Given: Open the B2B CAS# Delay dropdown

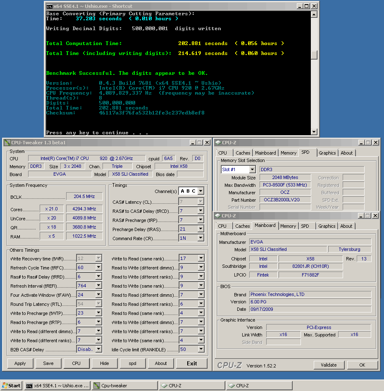Looking at the screenshot, I should 98,349.
